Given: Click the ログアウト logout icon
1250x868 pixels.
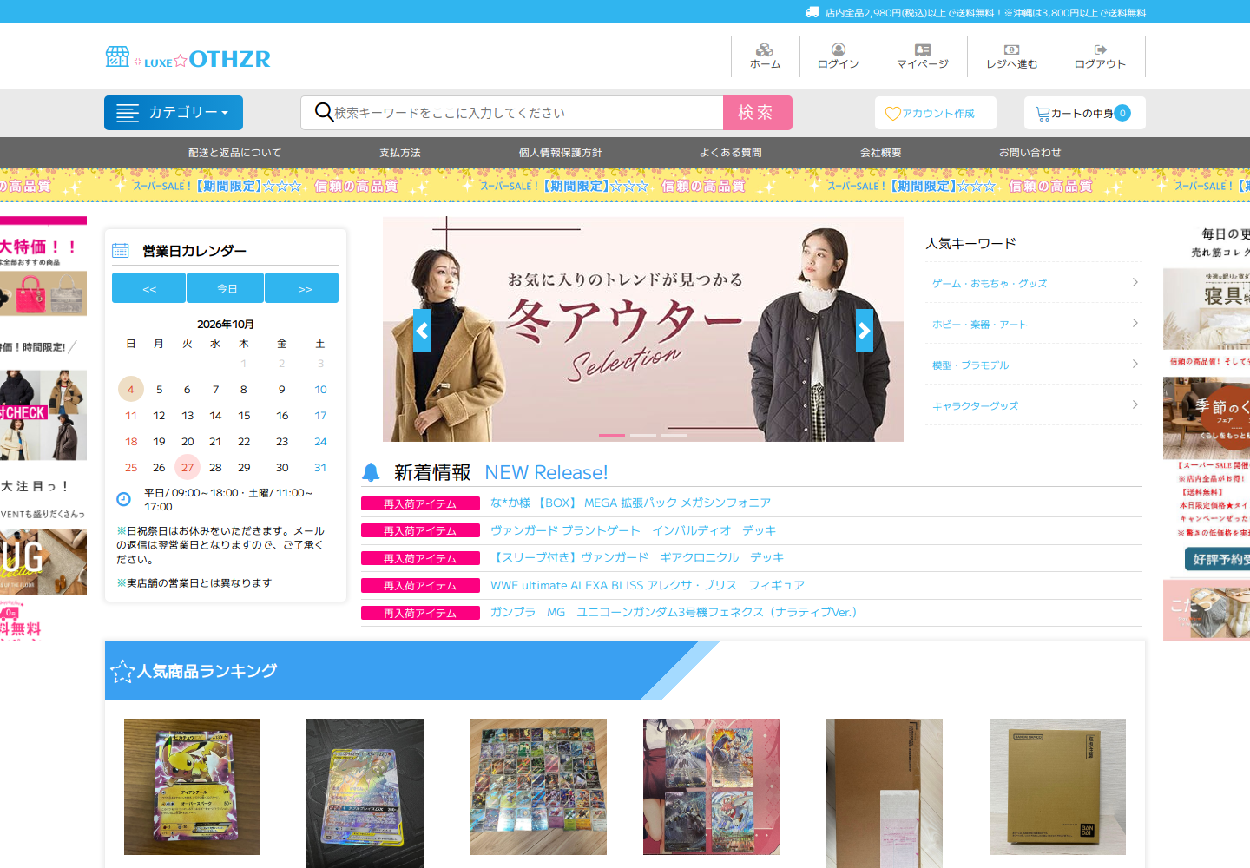Looking at the screenshot, I should (x=1100, y=49).
